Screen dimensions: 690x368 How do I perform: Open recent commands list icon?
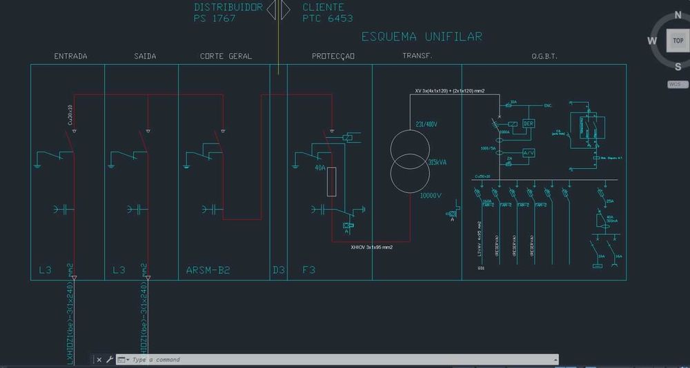(x=123, y=360)
